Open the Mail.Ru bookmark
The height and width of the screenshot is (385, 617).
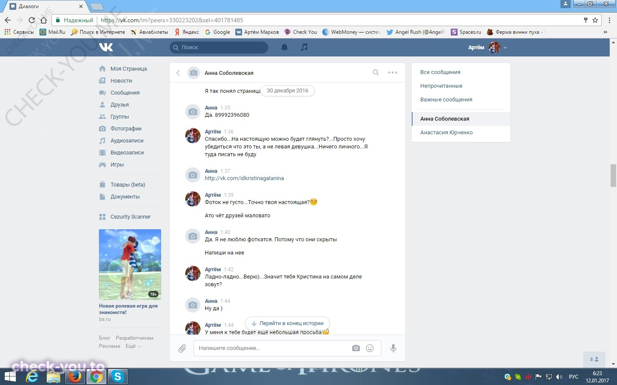(52, 32)
